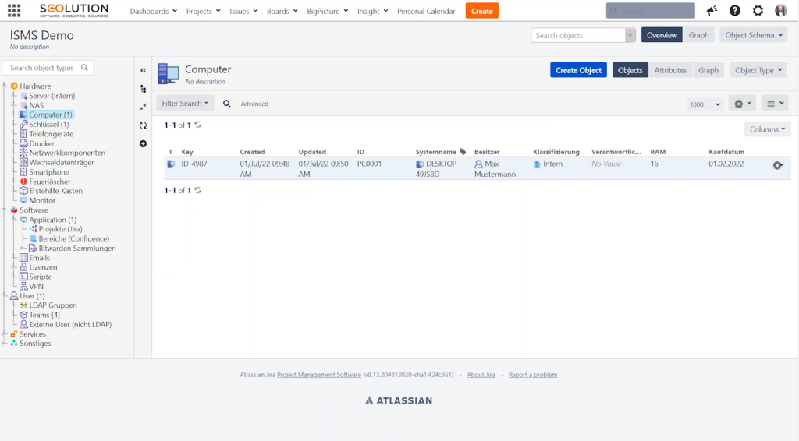Open Personal Calendar
799x441 pixels.
coord(426,11)
